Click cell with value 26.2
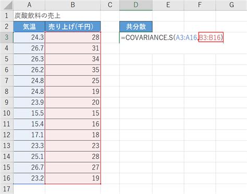This screenshot has height=194, width=247. [29, 70]
